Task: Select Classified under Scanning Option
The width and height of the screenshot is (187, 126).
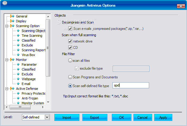Action: [x=29, y=40]
